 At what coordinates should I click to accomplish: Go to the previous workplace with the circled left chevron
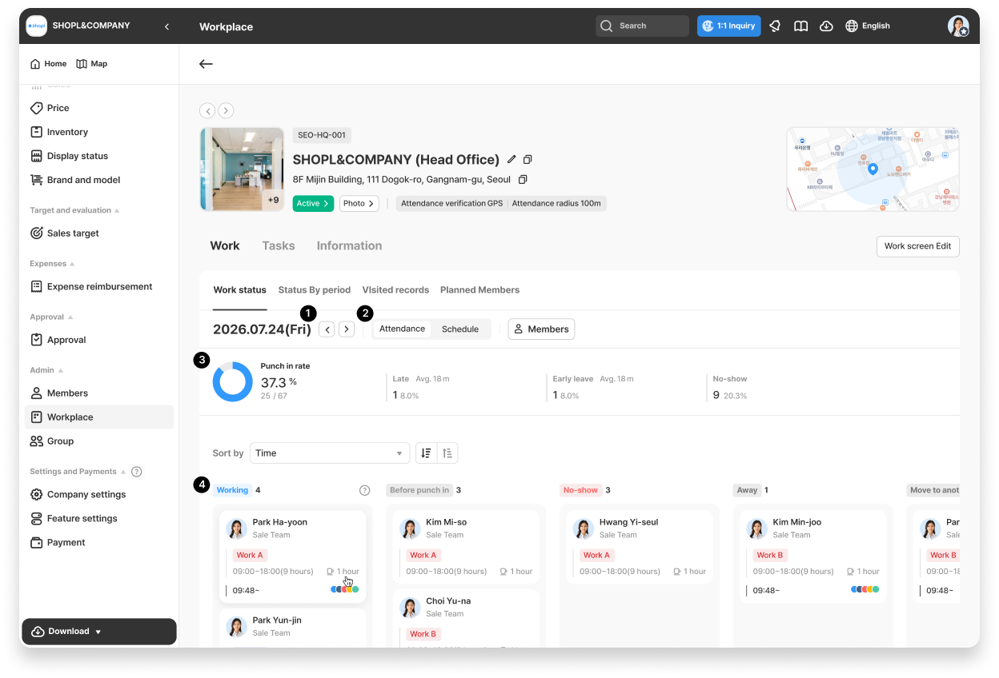tap(207, 110)
